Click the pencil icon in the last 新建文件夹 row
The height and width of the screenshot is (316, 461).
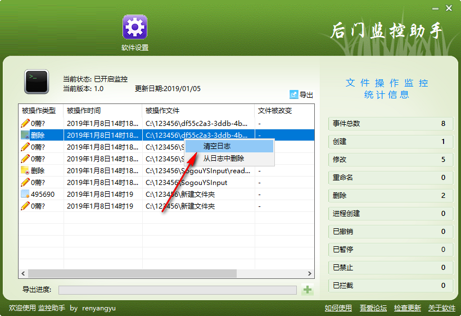coord(25,206)
